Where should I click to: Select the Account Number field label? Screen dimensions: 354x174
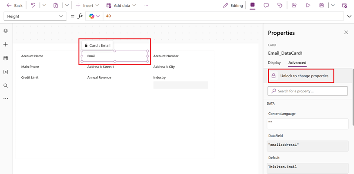point(166,56)
